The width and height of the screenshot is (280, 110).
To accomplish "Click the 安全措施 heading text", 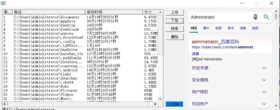I will (x=200, y=80).
